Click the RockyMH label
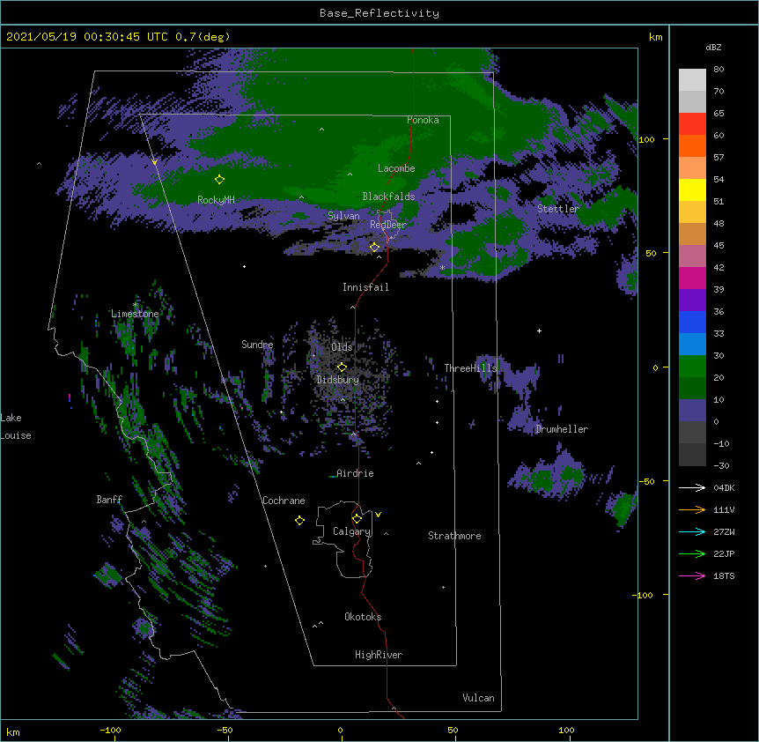 [216, 200]
